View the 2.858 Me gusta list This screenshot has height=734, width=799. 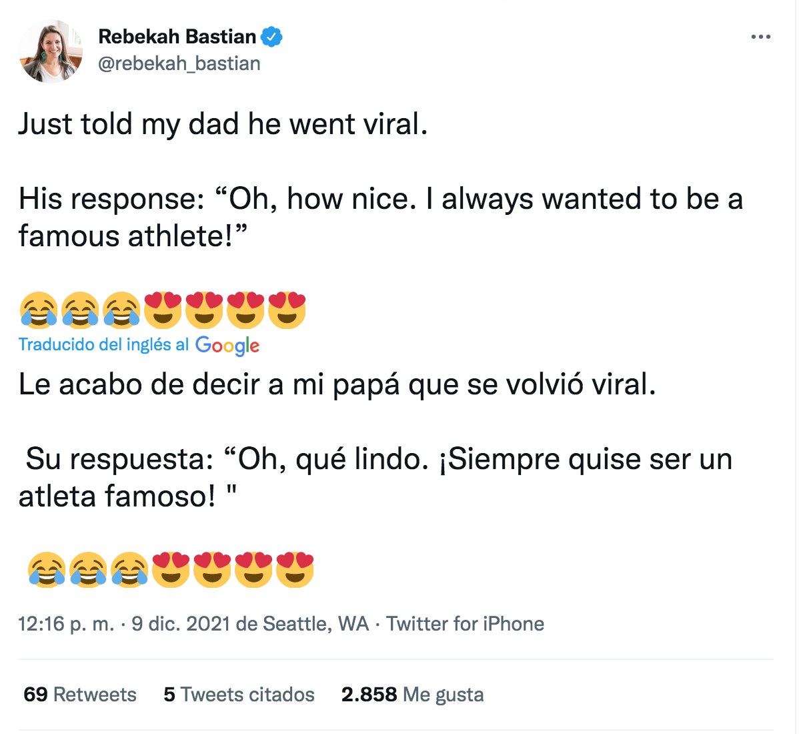[x=413, y=695]
